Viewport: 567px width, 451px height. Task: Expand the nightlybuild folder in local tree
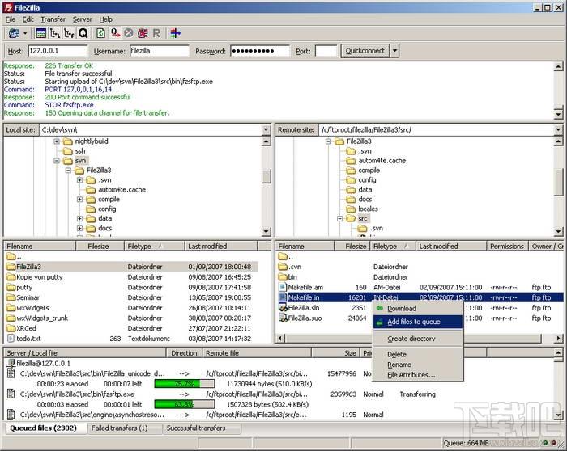(x=57, y=141)
